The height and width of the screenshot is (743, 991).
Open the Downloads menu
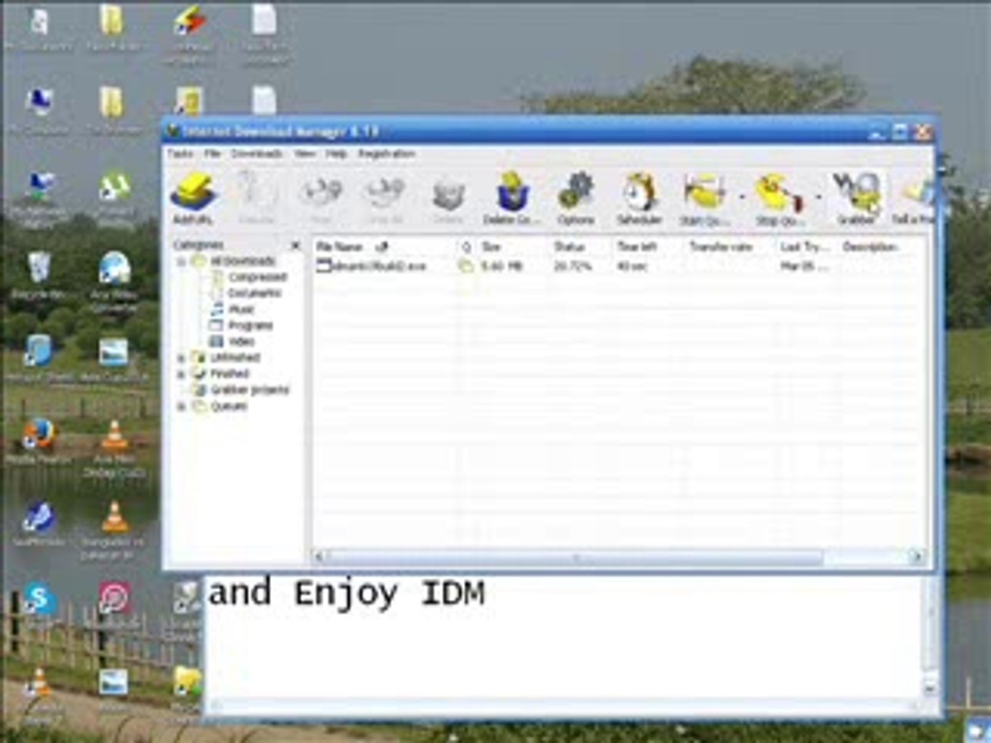[257, 153]
